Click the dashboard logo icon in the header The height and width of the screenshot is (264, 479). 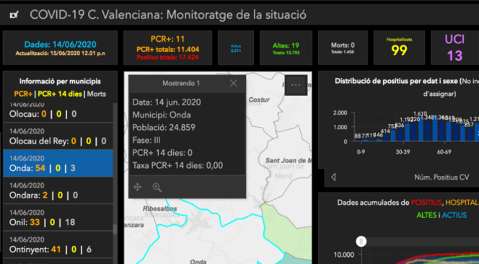click(x=14, y=14)
